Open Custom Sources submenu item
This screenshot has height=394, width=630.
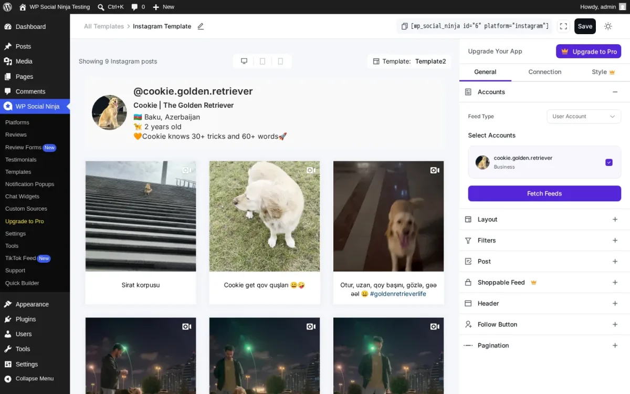26,209
